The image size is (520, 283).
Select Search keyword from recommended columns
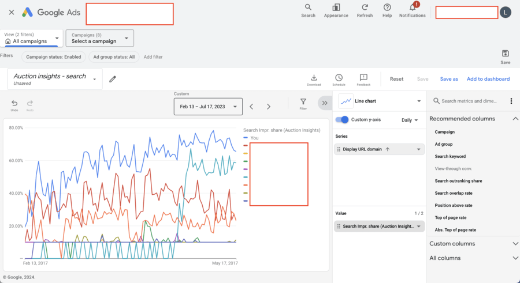[x=450, y=156]
